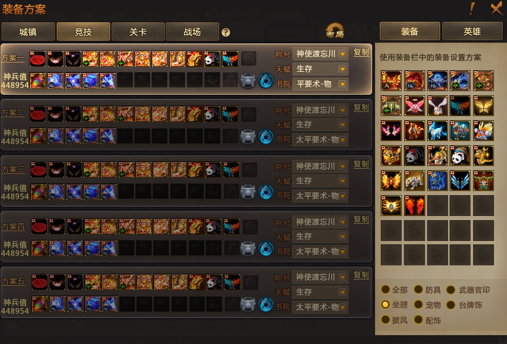Open the 英雄 button panel

472,32
